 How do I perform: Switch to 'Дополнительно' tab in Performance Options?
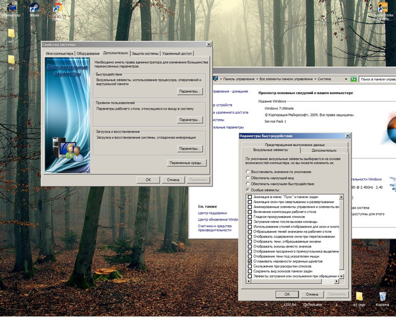tap(324, 150)
